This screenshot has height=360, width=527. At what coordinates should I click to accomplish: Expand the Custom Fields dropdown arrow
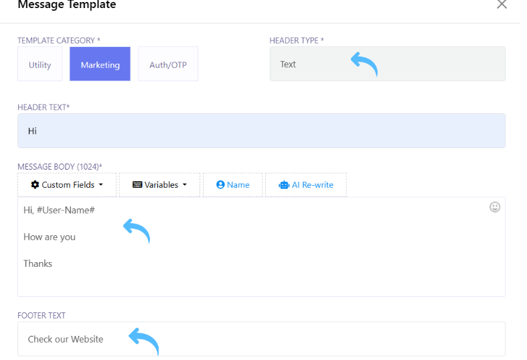(x=101, y=185)
